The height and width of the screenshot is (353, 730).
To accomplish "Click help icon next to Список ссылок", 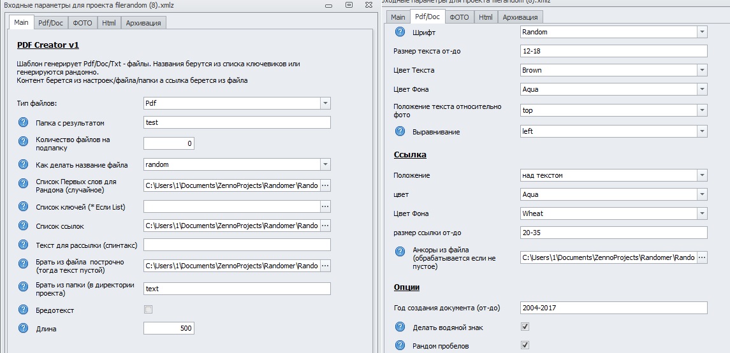I will pyautogui.click(x=24, y=226).
